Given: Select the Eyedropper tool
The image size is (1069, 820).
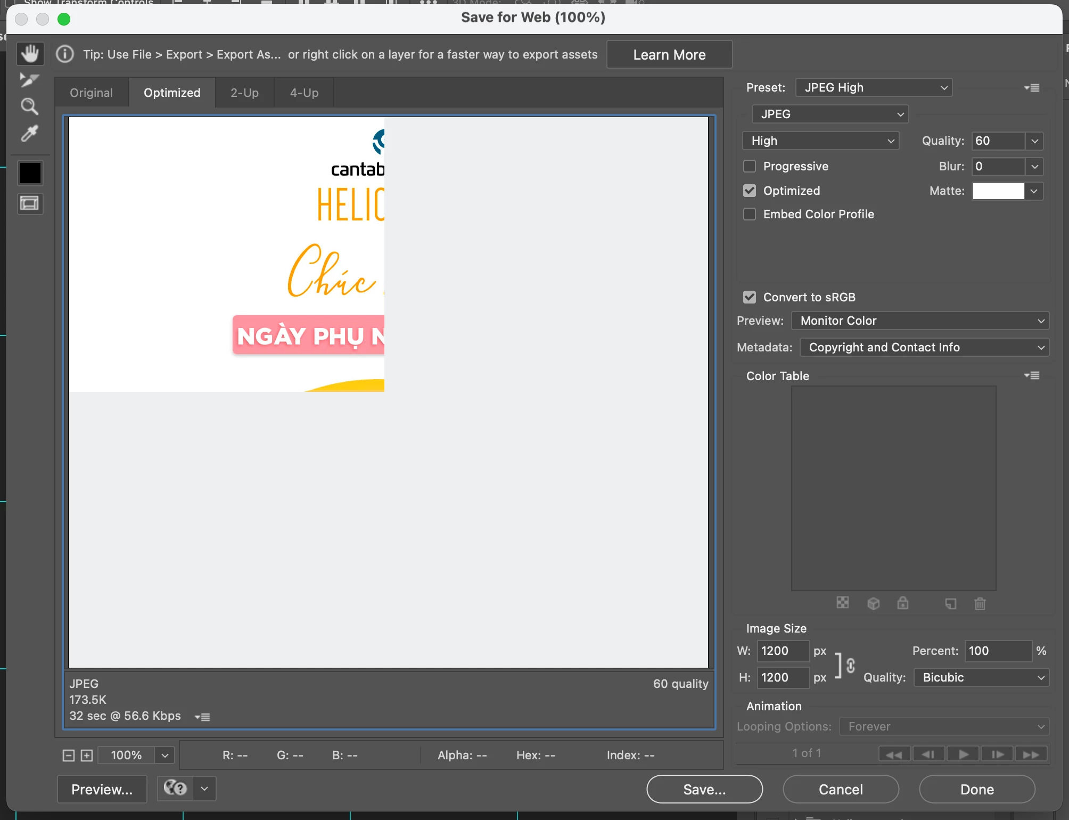Looking at the screenshot, I should coord(29,133).
